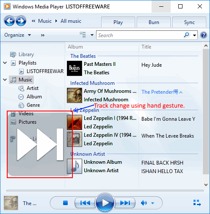Collapse the Playlists tree node

tap(5, 63)
